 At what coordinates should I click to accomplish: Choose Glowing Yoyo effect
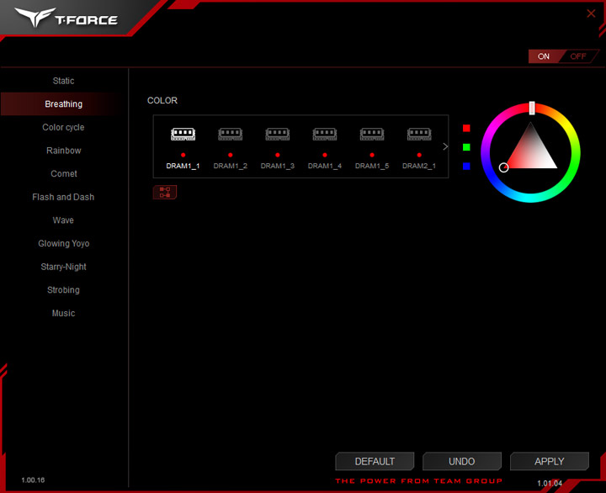pos(64,243)
